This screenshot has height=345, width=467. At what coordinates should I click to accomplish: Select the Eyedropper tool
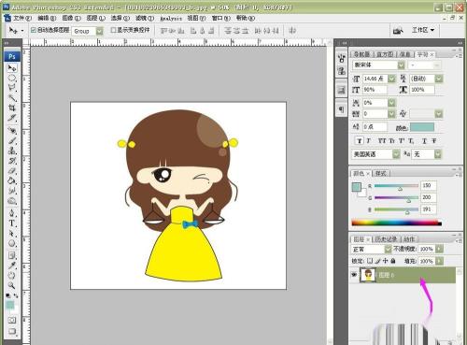(12, 266)
